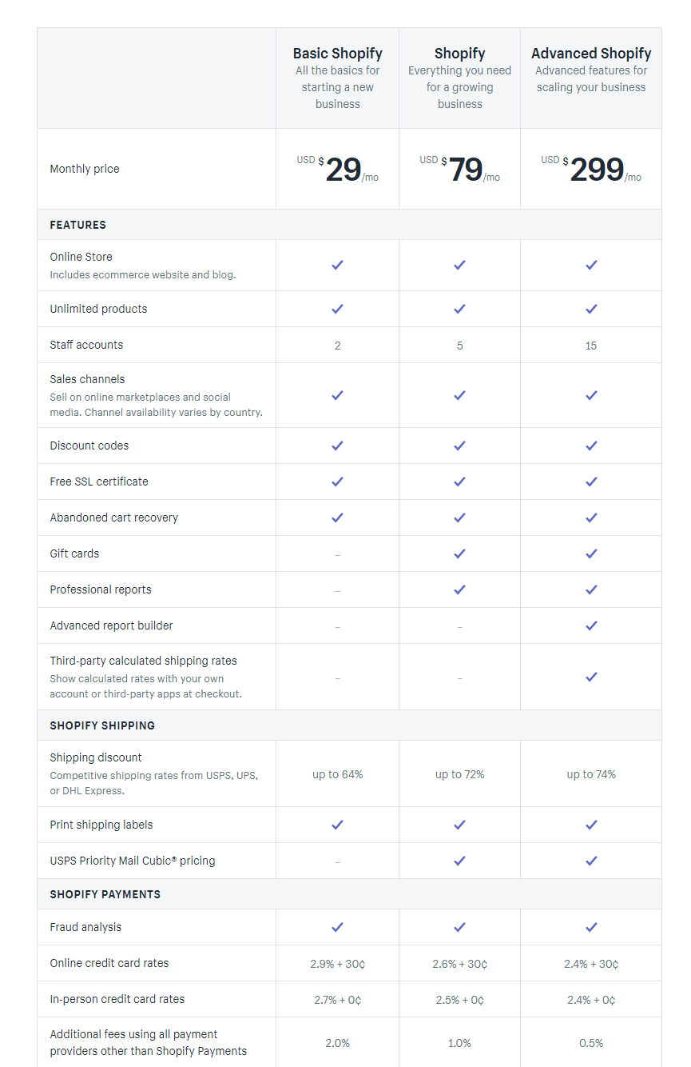Click the SHOPIFY PAYMENTS section header
This screenshot has width=691, height=1067.
pyautogui.click(x=105, y=894)
